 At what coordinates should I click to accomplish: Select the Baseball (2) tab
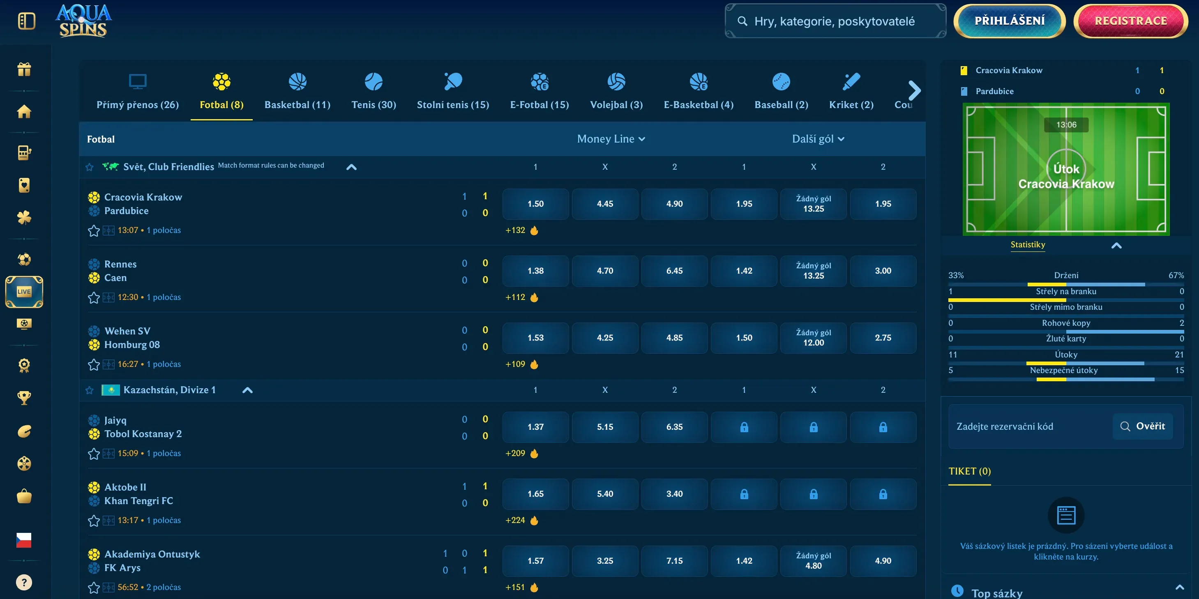click(781, 92)
